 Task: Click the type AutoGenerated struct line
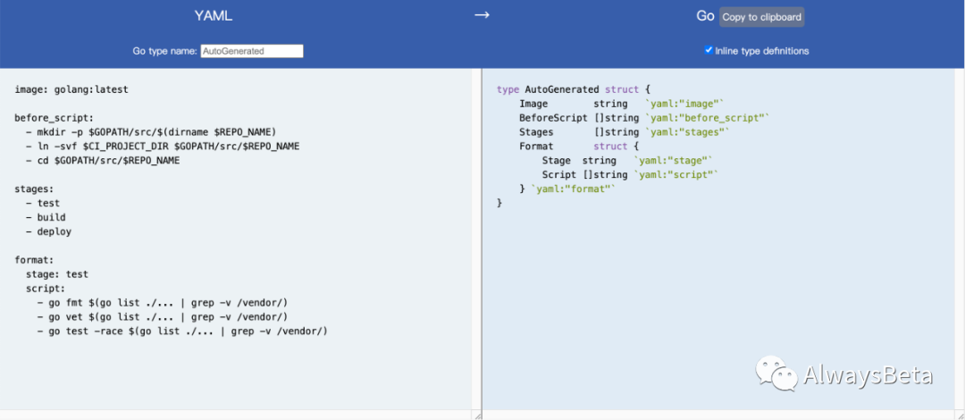[x=575, y=89]
